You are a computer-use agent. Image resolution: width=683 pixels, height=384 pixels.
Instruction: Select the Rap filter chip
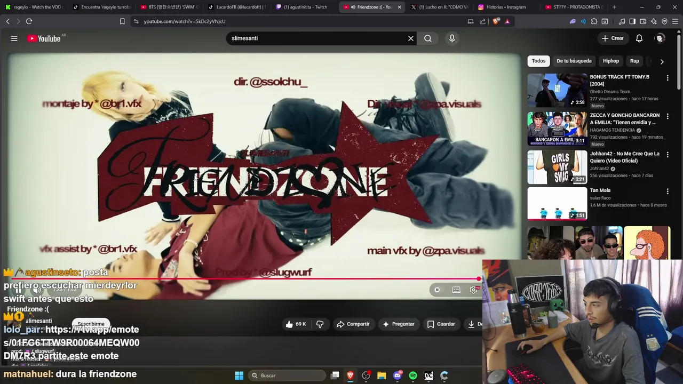point(634,61)
